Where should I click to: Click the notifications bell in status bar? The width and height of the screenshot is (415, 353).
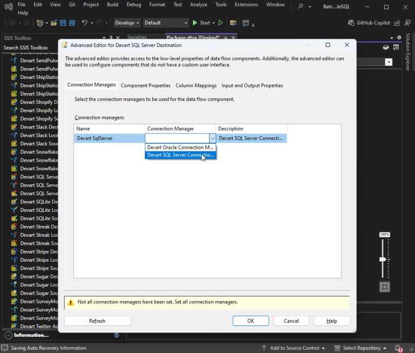click(398, 348)
